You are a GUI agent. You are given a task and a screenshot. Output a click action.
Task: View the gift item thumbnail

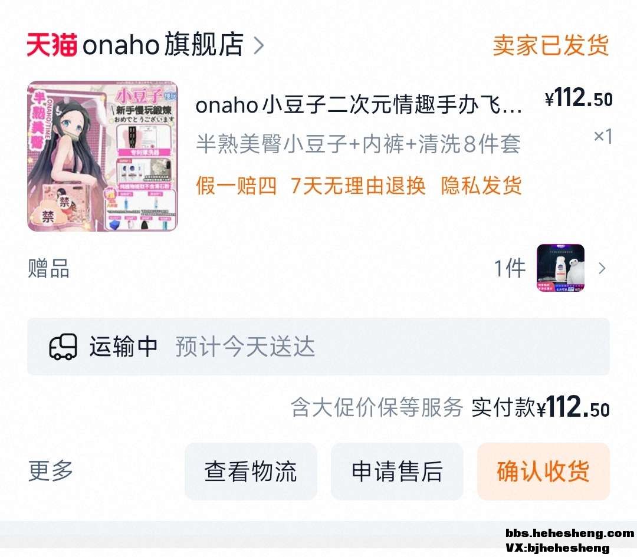561,268
